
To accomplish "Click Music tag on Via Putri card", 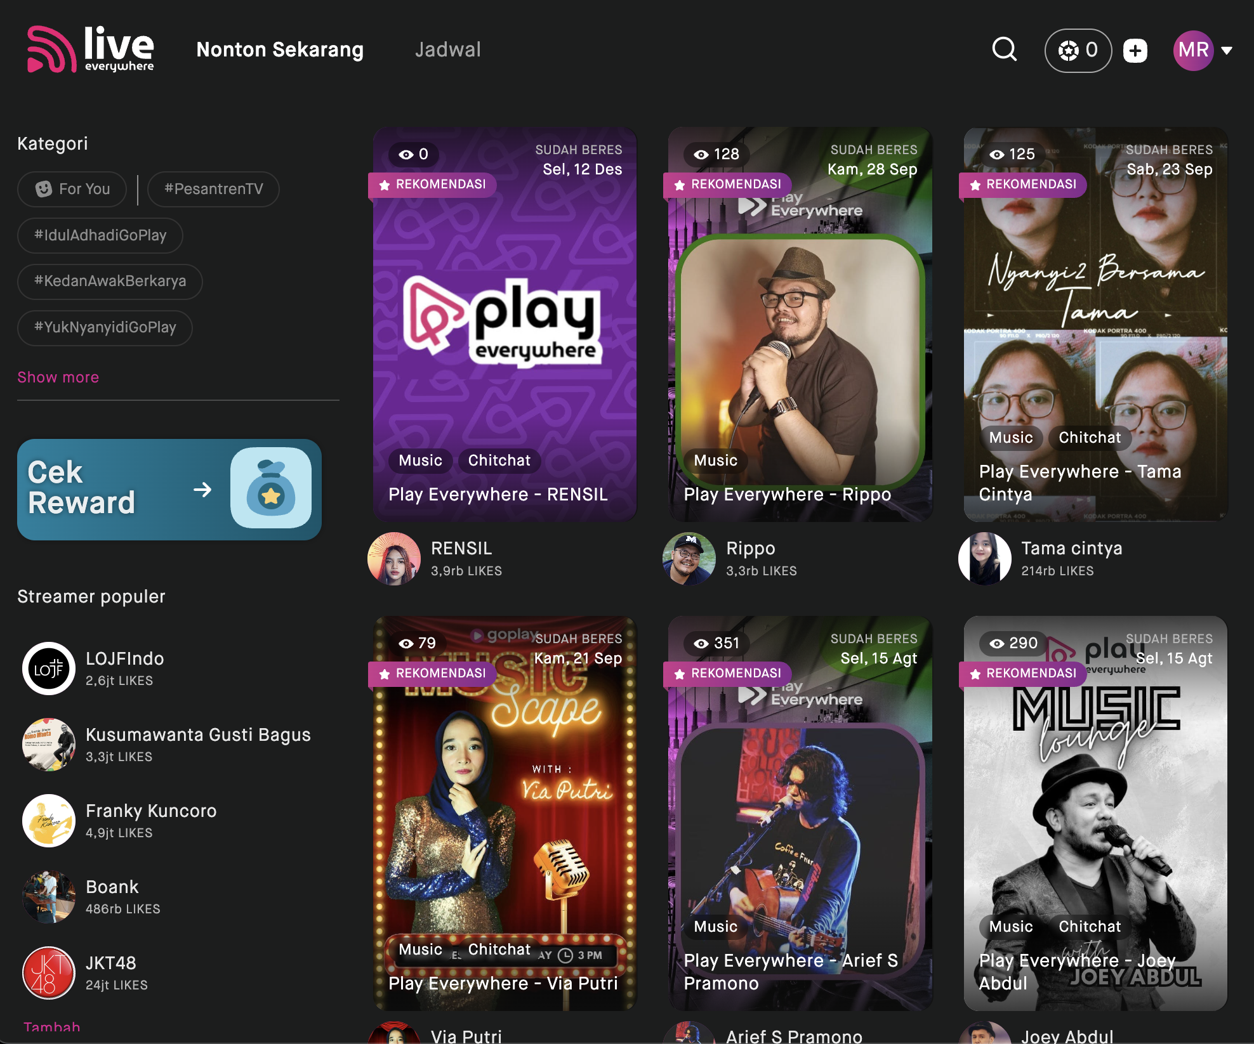I will [420, 949].
